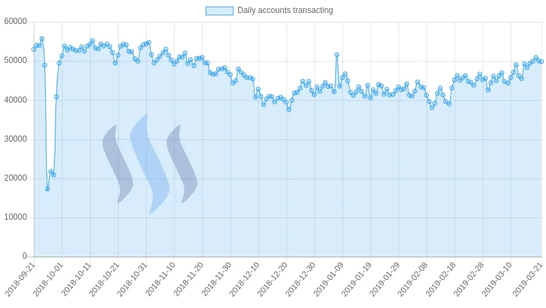546x308 pixels.
Task: Click the lowest data point in the dip
Action: (47, 189)
